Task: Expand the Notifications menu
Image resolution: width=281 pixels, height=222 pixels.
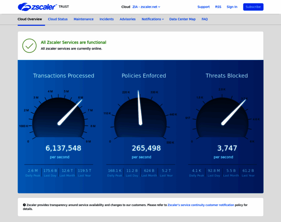Action: pos(153,19)
